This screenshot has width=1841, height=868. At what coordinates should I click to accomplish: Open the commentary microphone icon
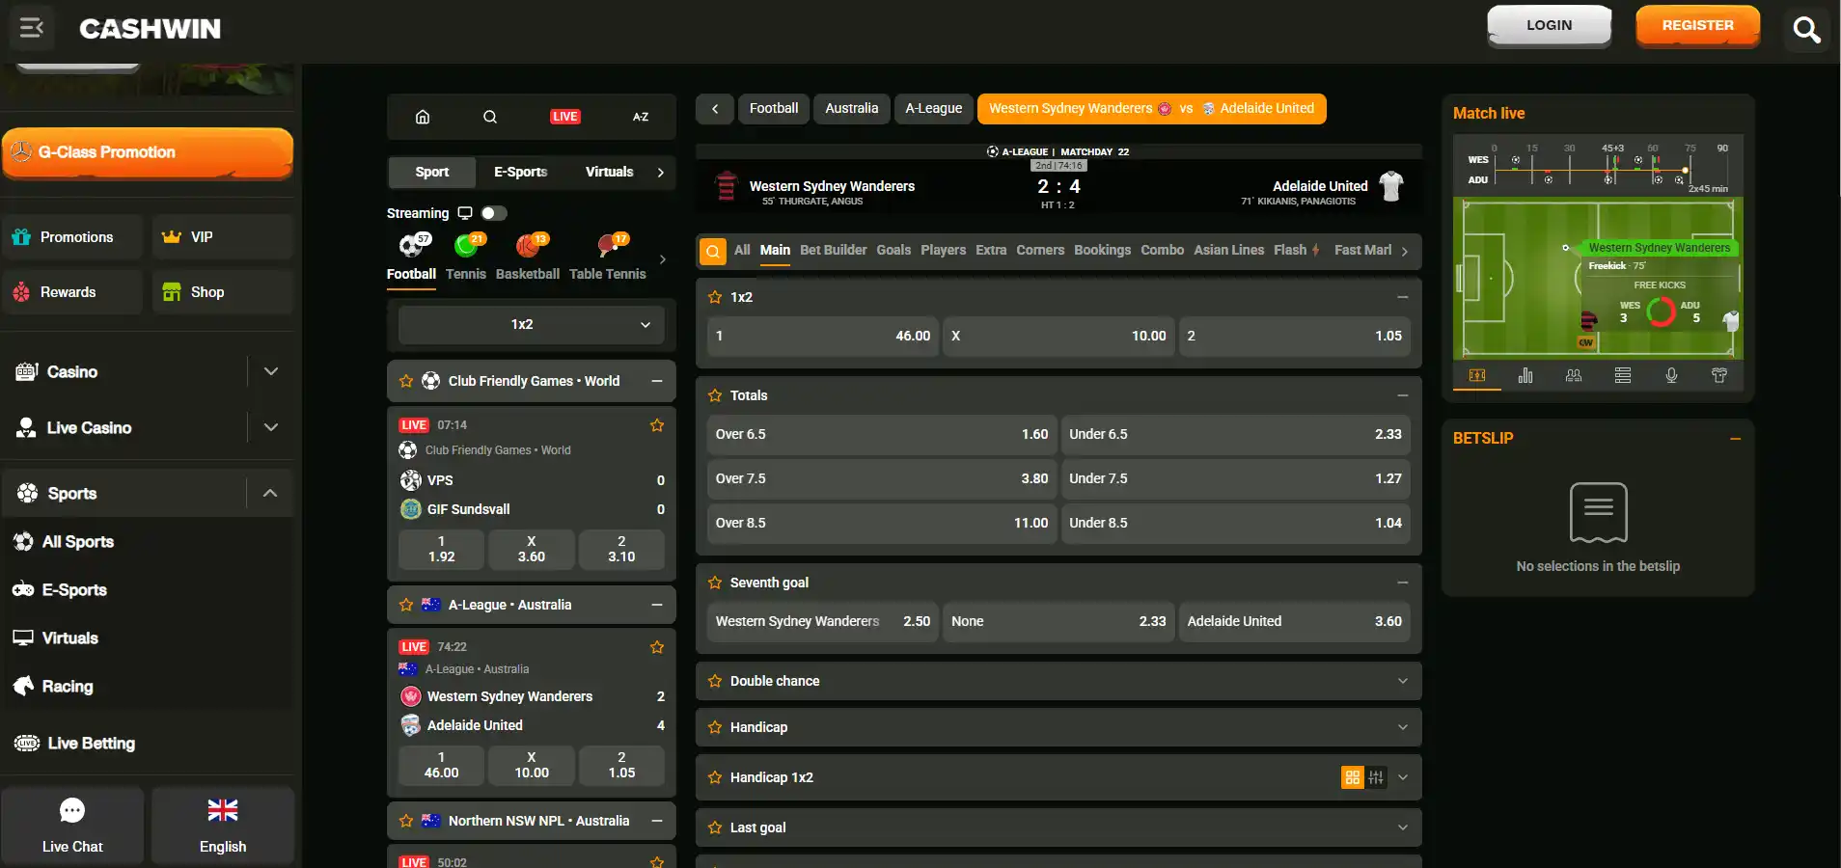1671,375
